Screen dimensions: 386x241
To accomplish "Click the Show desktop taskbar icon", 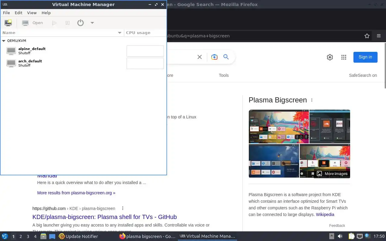I will 52,236.
